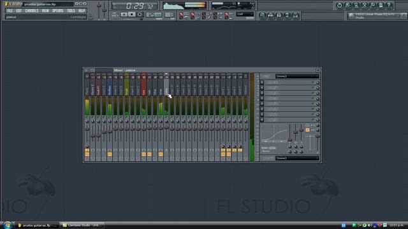
Task: Select the red-colored mixer track label
Action: pos(144,88)
